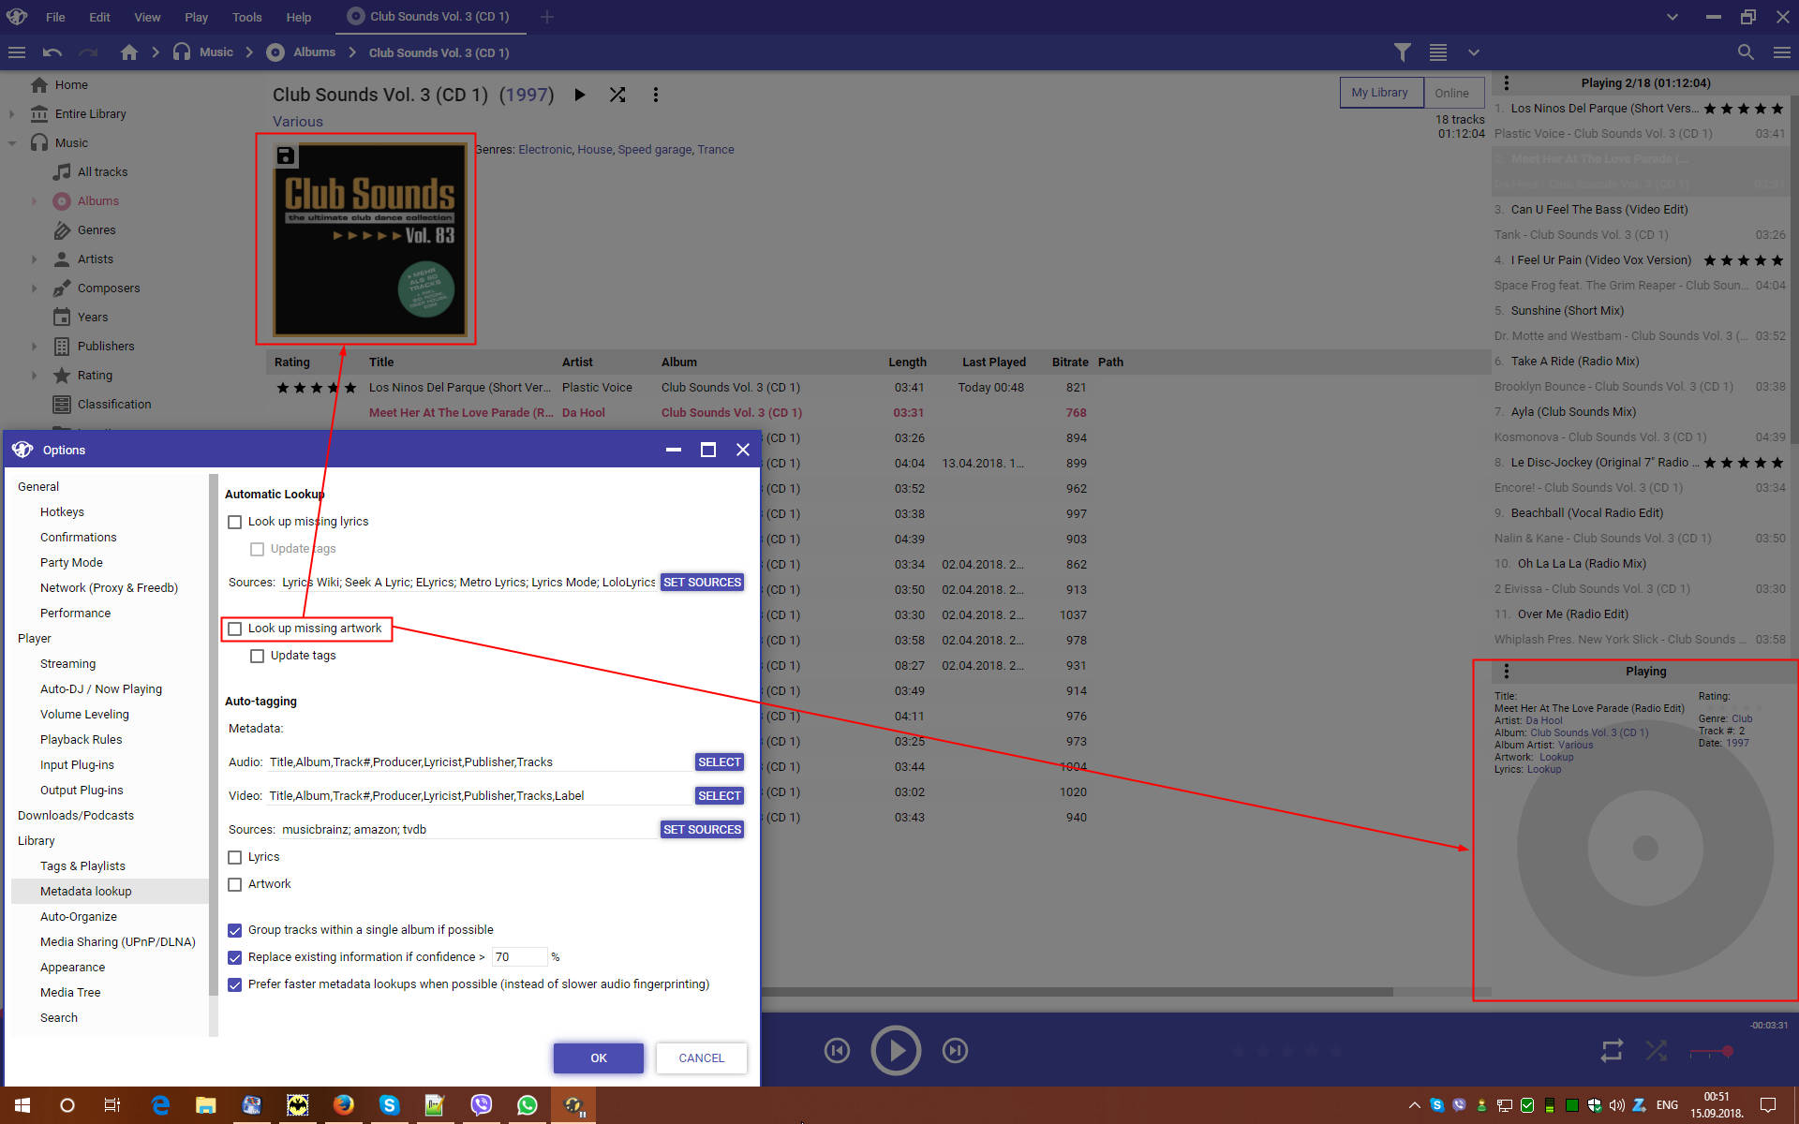This screenshot has width=1799, height=1124.
Task: Click OK in the Options dialog
Action: (598, 1057)
